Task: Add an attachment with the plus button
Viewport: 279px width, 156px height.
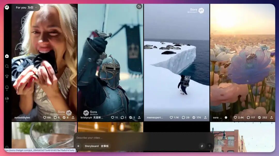Action: 78,146
